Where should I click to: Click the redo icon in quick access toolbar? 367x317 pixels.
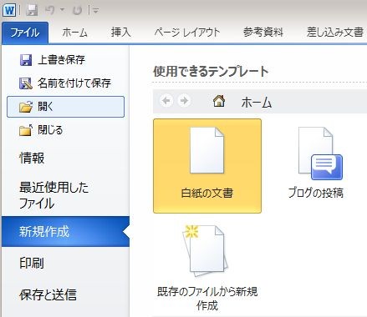pyautogui.click(x=77, y=10)
